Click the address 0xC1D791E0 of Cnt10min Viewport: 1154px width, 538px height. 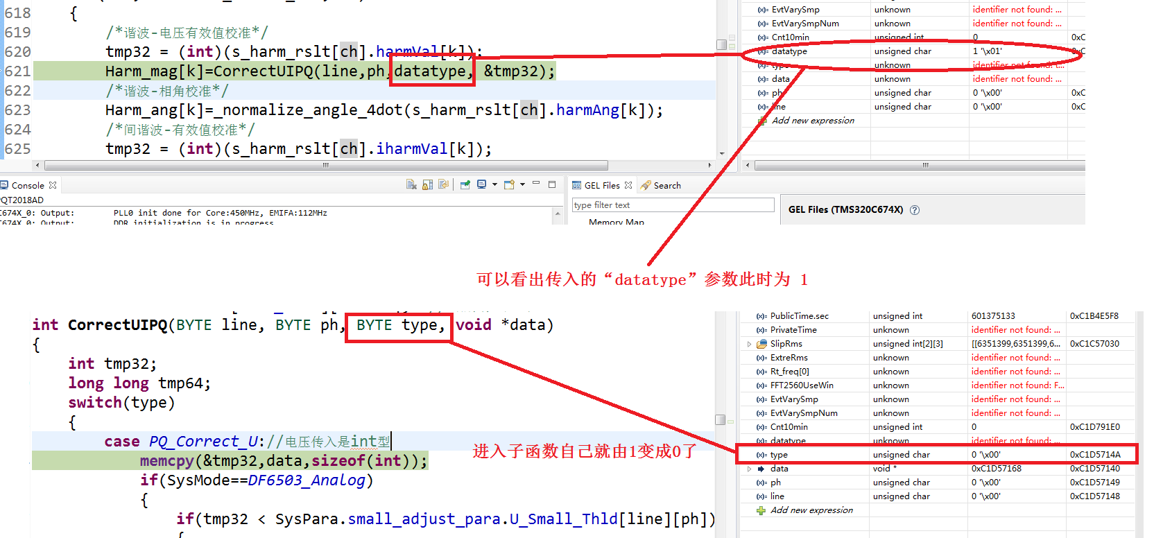(x=1095, y=427)
